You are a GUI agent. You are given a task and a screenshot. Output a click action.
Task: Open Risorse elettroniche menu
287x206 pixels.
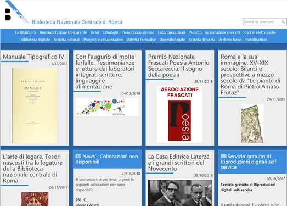pyautogui.click(x=260, y=32)
